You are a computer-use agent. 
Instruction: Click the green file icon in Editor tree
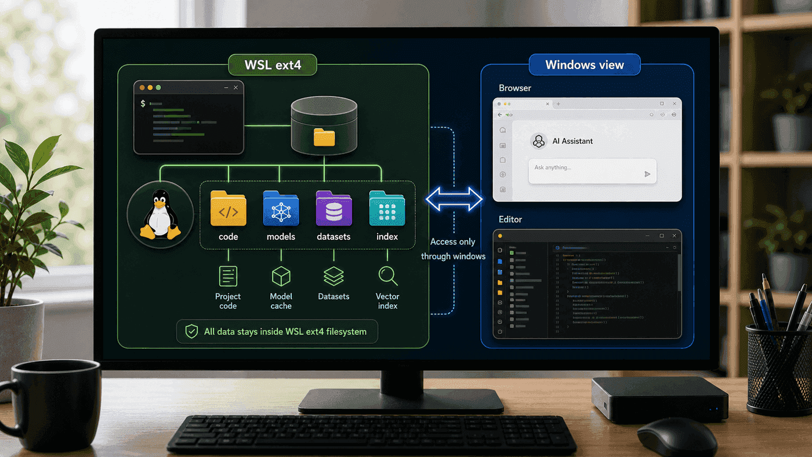pos(512,253)
